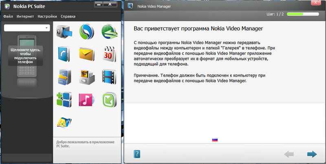Open the Image Store photo box icon
The width and height of the screenshot is (326, 164).
point(87,77)
